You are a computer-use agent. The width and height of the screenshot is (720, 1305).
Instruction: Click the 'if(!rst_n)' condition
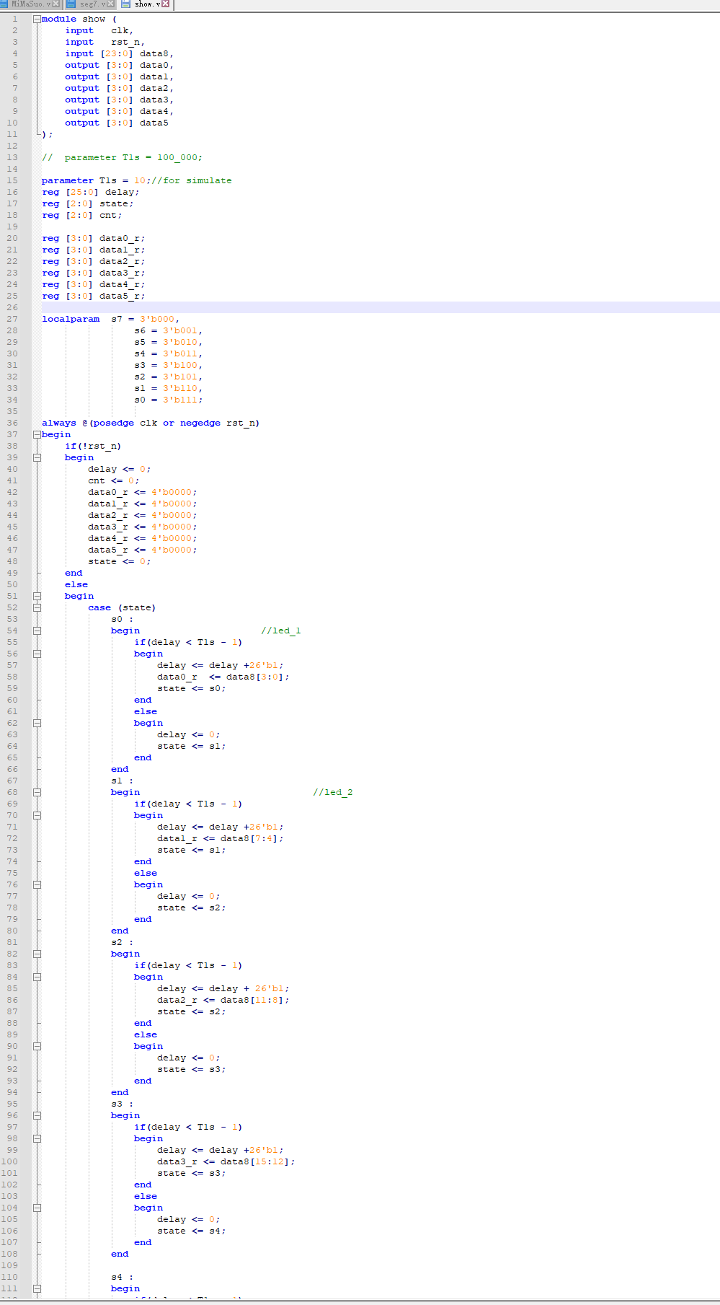[x=93, y=446]
